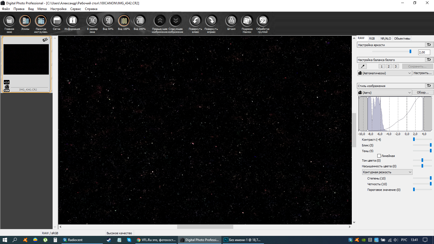Open image Information (Информация) icon
The image size is (434, 244).
72,21
